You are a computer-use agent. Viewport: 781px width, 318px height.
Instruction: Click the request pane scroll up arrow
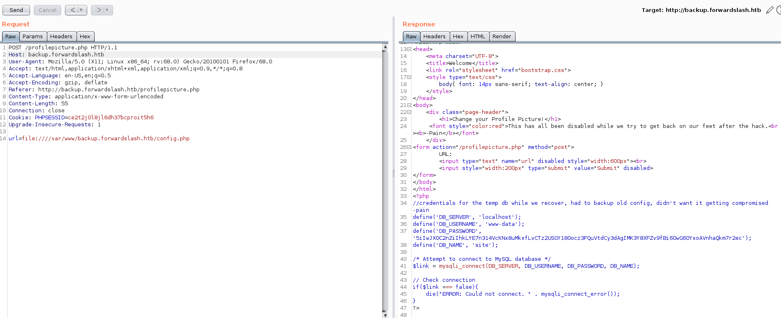point(385,46)
